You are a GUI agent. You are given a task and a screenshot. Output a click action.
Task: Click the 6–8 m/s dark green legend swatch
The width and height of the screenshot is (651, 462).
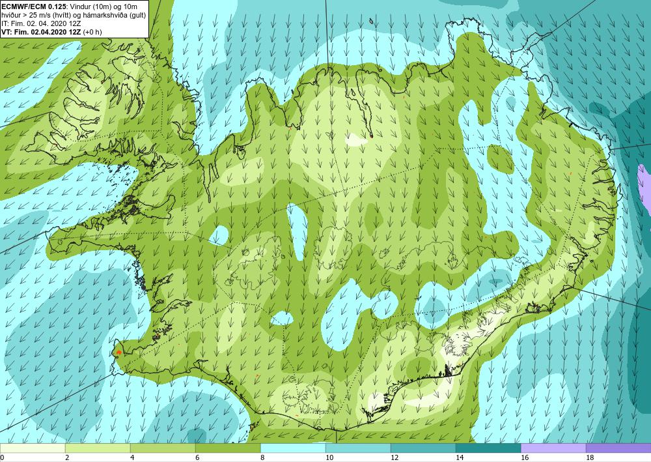click(x=228, y=448)
